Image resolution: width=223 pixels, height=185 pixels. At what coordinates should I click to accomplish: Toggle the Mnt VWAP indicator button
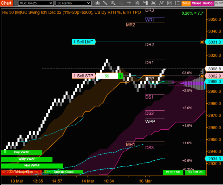(32, 166)
